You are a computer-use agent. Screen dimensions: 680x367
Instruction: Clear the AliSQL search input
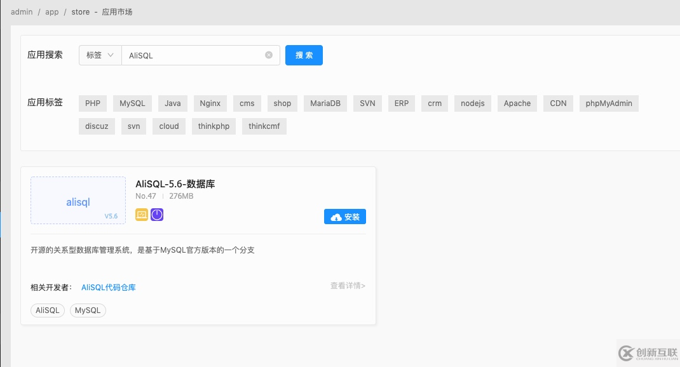point(269,55)
